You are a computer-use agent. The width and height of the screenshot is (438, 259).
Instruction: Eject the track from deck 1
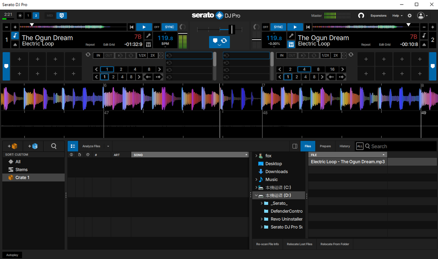click(15, 44)
